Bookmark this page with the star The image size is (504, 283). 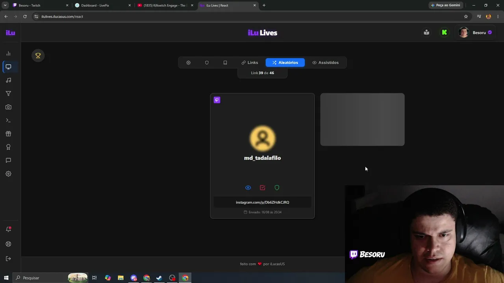(466, 17)
